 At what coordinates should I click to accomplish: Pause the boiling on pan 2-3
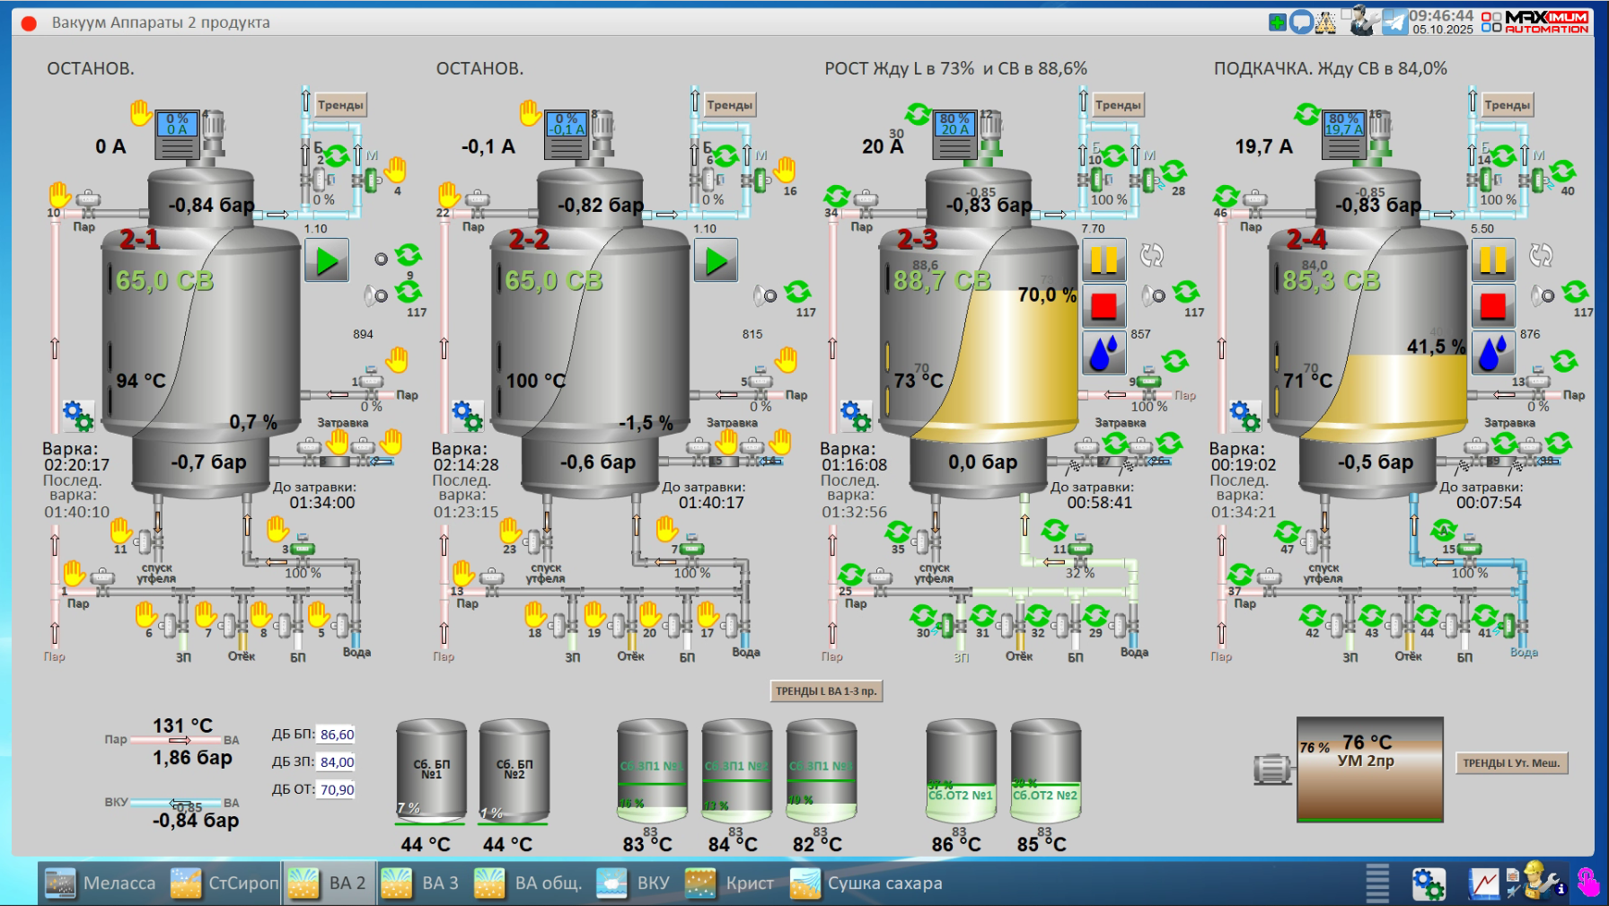tap(1103, 260)
